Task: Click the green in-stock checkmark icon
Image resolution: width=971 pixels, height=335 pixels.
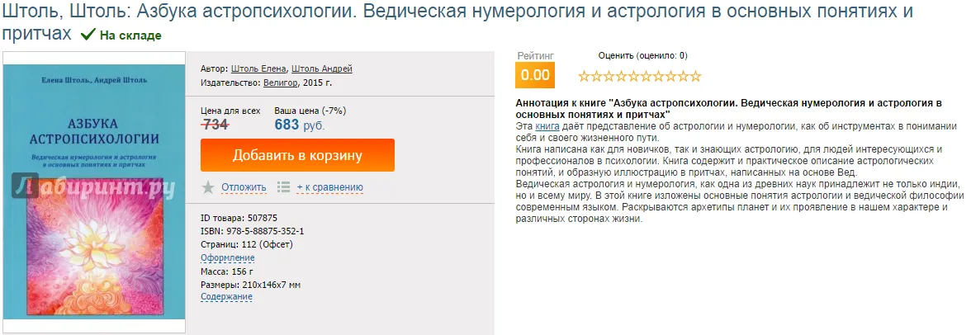Action: 88,35
